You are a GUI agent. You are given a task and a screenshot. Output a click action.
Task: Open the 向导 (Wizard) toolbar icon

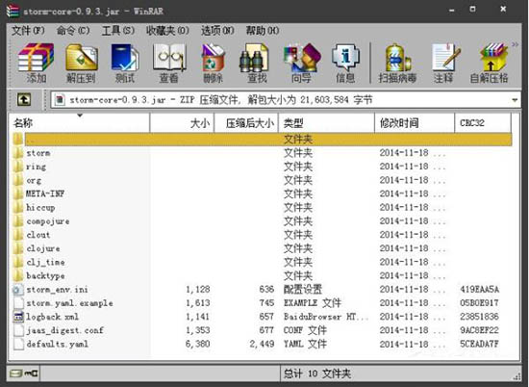[x=301, y=64]
